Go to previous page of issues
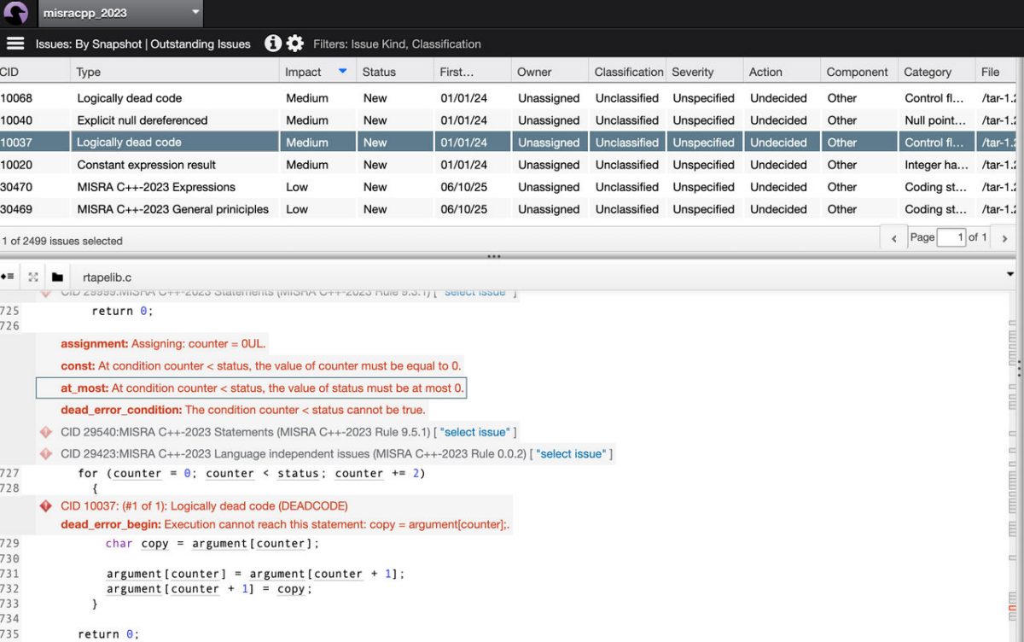 pos(893,238)
